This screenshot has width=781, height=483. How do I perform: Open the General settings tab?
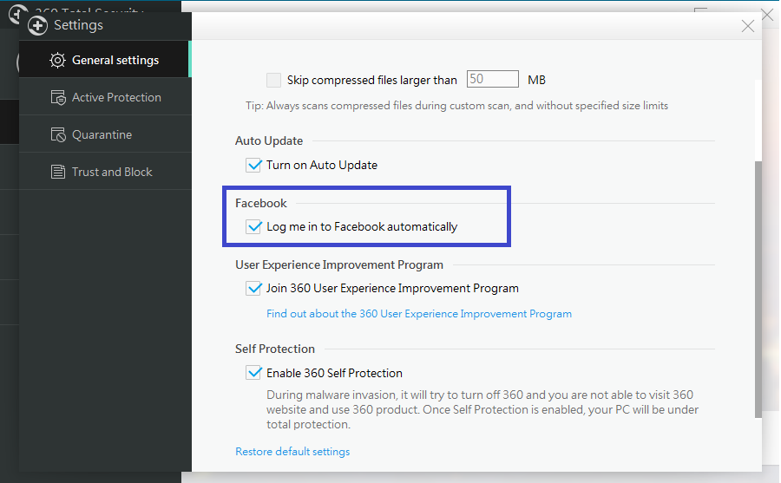(115, 61)
